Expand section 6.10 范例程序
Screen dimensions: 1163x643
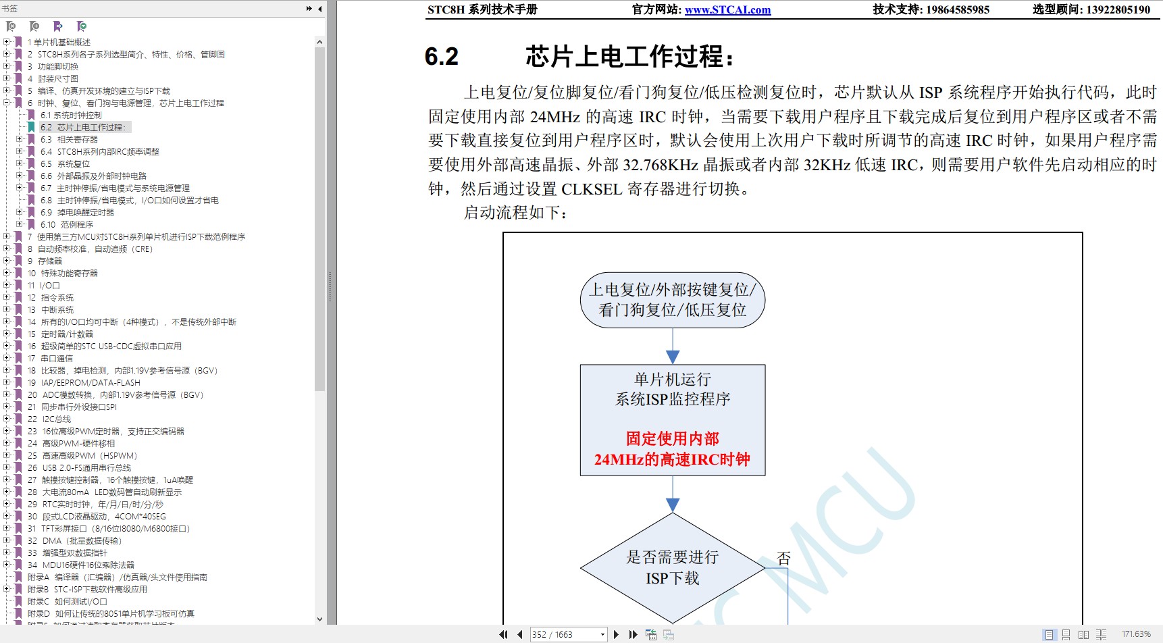(x=20, y=224)
